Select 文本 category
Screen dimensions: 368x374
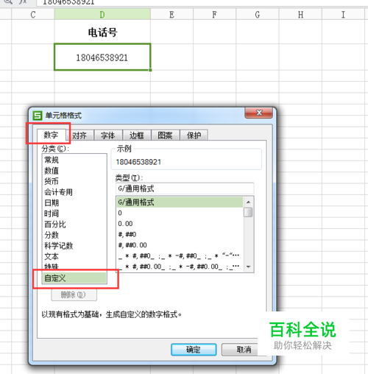coord(74,257)
